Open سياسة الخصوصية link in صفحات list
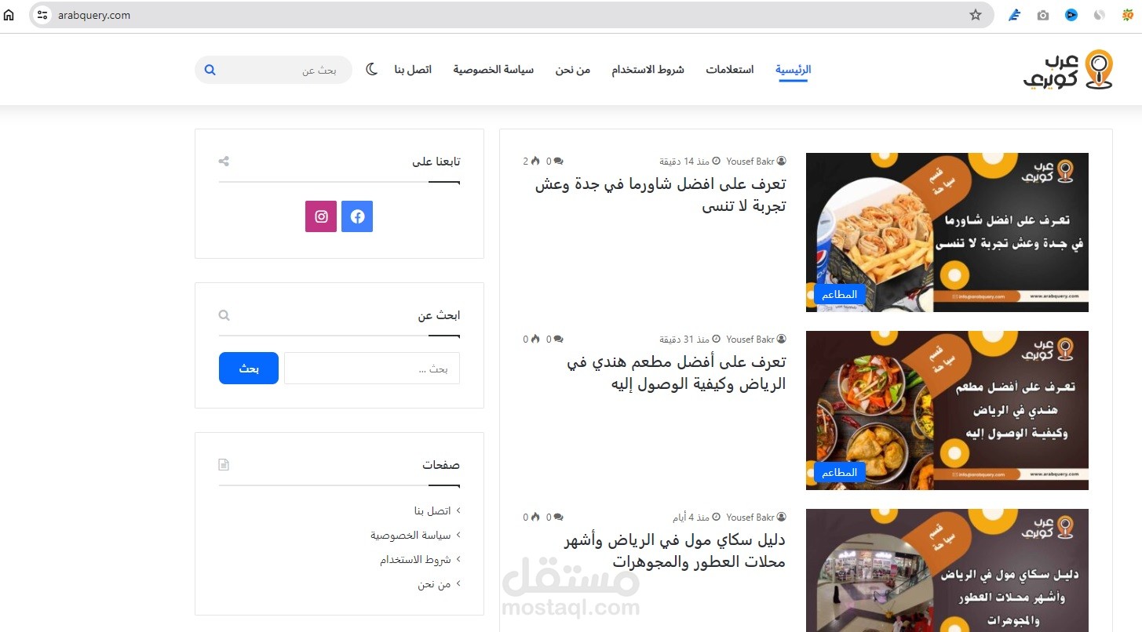1142x632 pixels. pyautogui.click(x=410, y=535)
